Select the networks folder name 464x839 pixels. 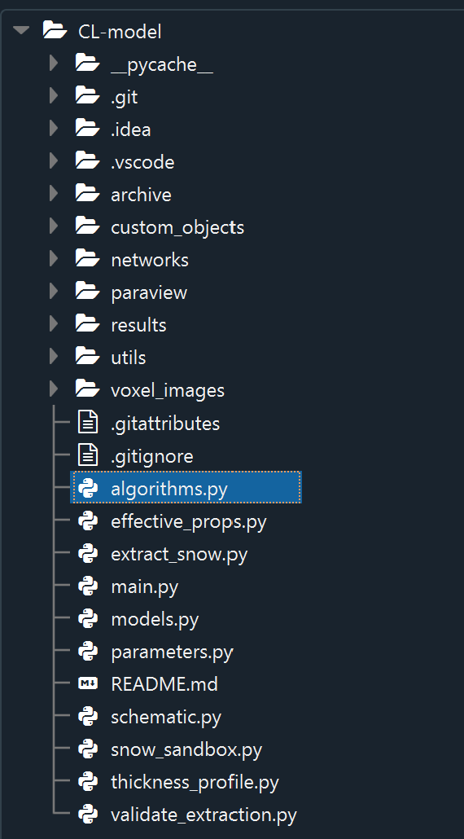[x=150, y=260]
